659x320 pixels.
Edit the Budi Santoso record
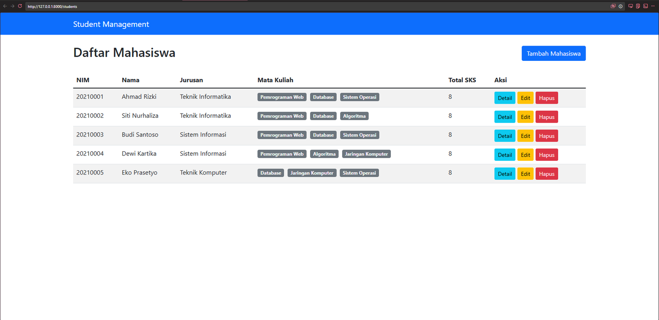pyautogui.click(x=526, y=136)
